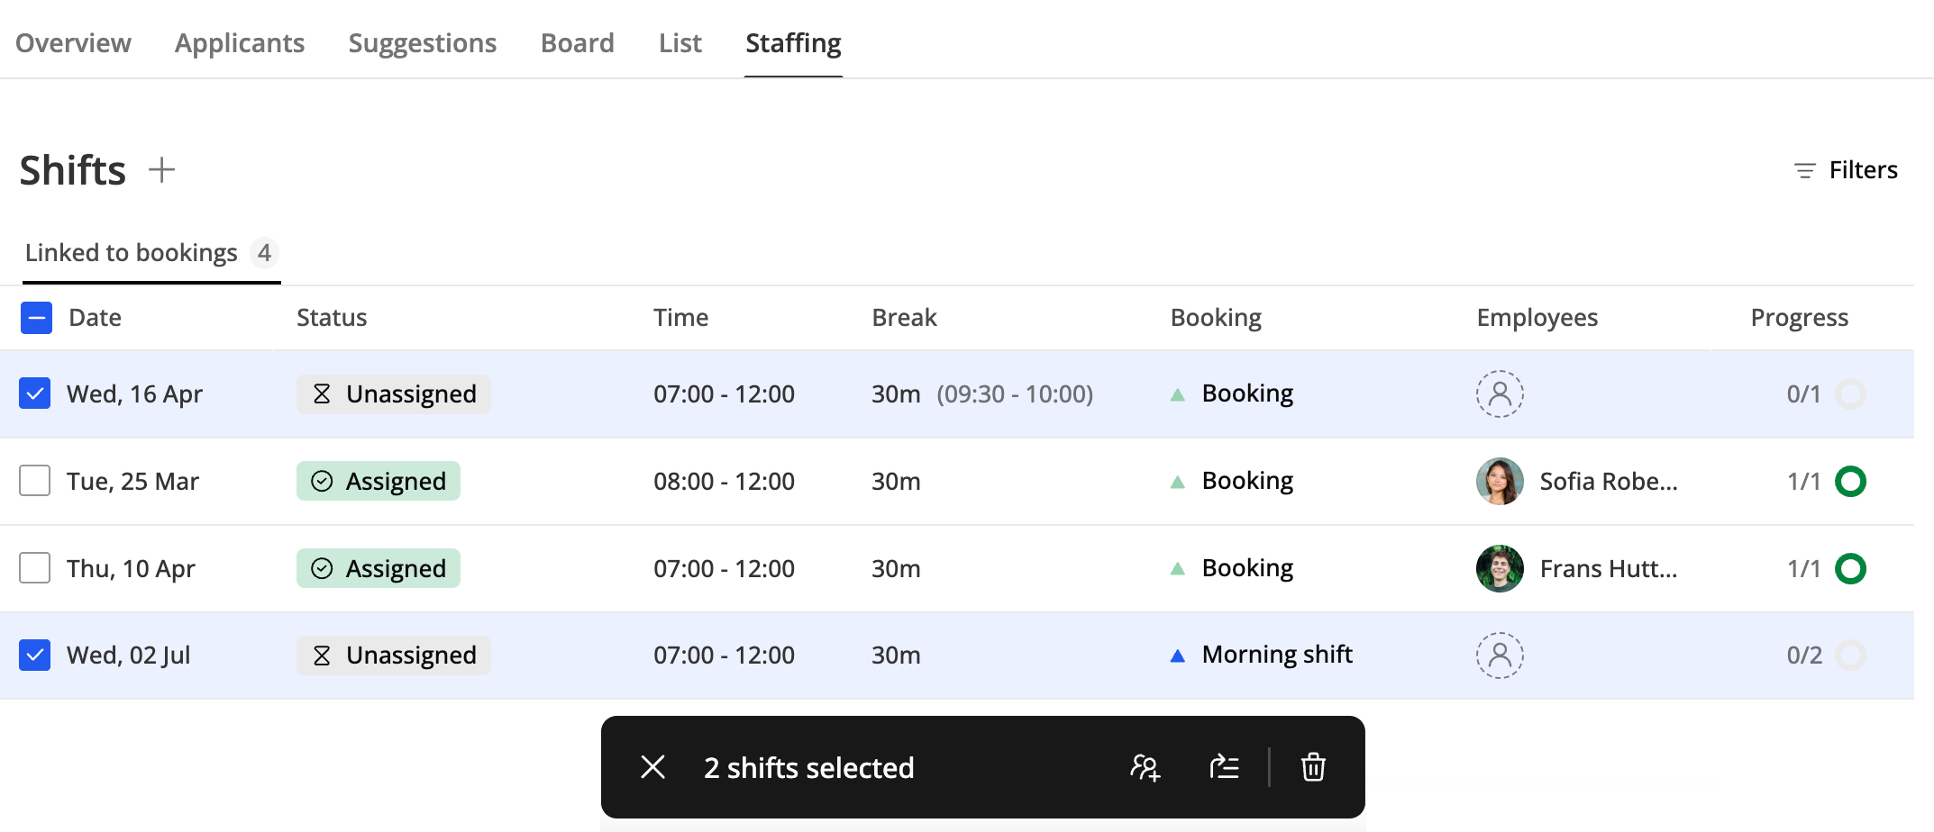Switch to the Applicants tab
Viewport: 1934px width, 832px height.
tap(240, 43)
